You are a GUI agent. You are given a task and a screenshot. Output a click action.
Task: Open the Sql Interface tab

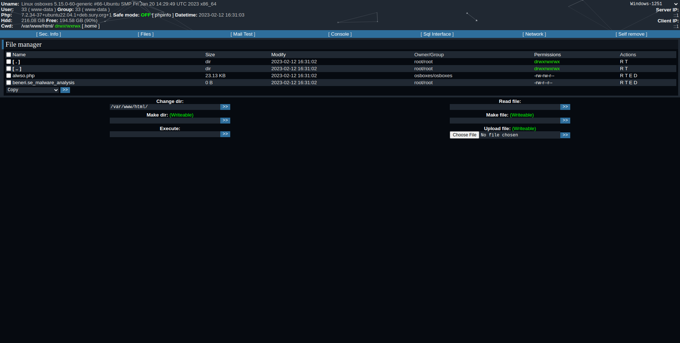tap(437, 34)
